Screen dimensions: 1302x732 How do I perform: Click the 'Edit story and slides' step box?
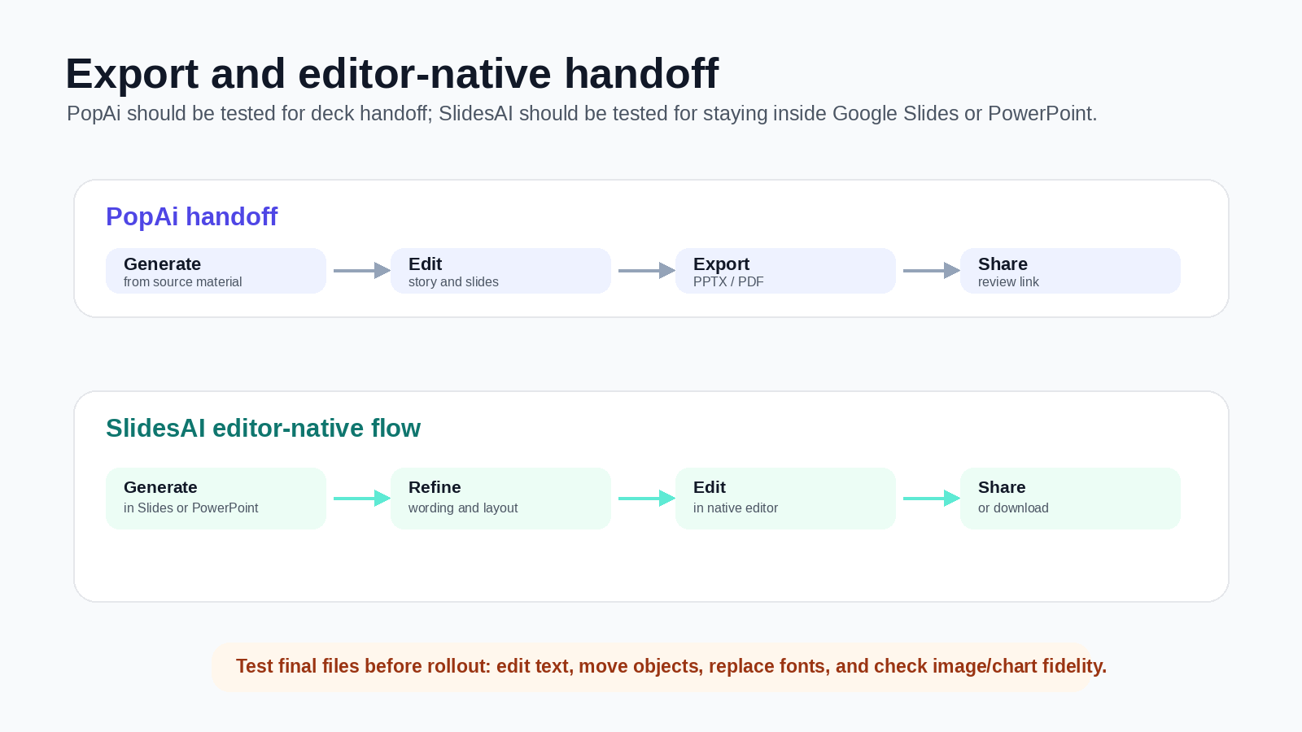click(500, 271)
